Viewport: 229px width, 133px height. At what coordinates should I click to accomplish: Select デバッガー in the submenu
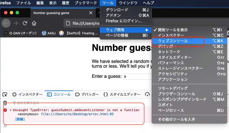(189, 46)
